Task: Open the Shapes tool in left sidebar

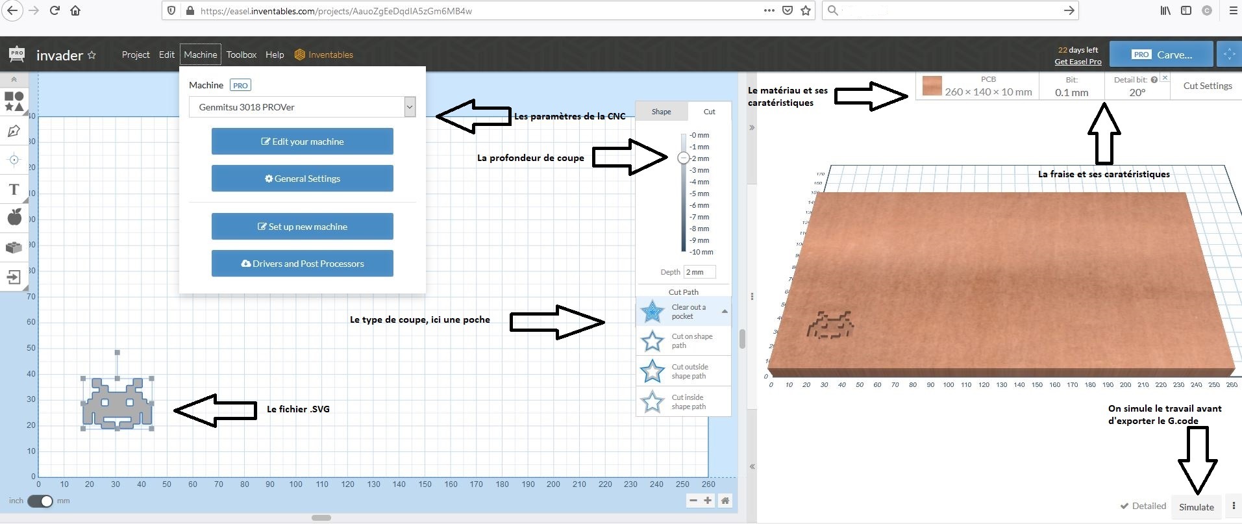Action: click(14, 101)
